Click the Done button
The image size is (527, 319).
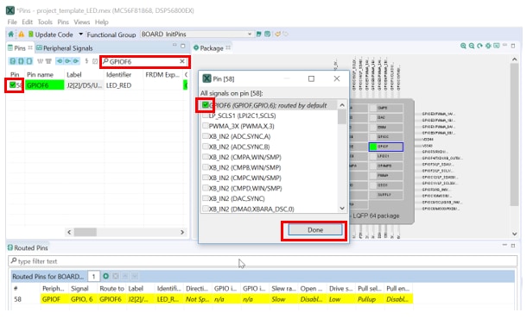tap(315, 230)
